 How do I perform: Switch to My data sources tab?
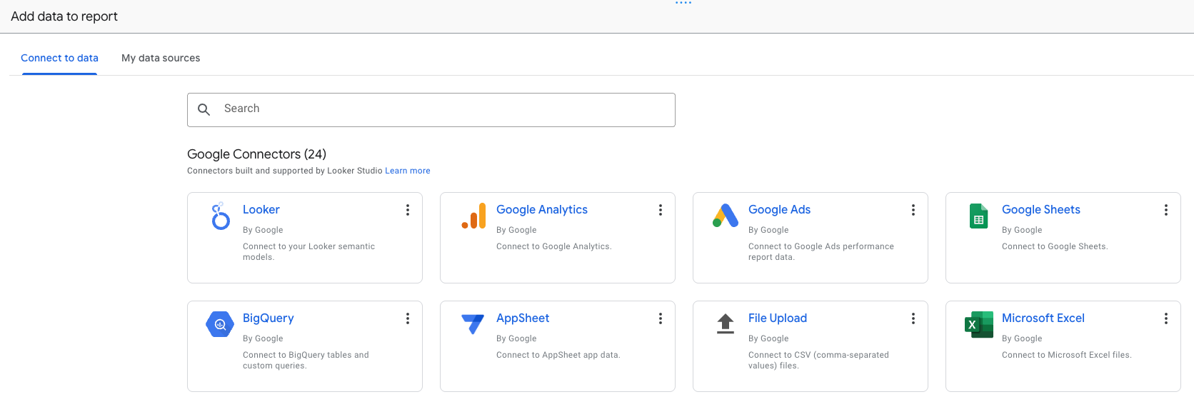tap(161, 58)
